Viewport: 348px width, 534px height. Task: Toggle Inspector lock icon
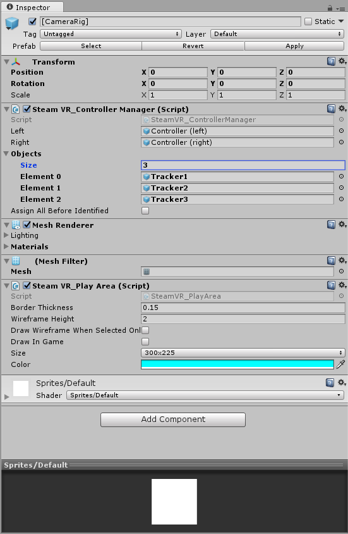click(x=330, y=8)
